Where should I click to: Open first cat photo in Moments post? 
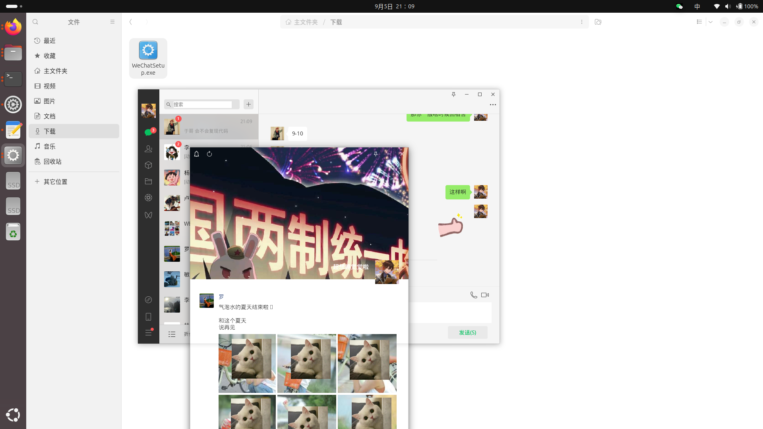click(247, 363)
